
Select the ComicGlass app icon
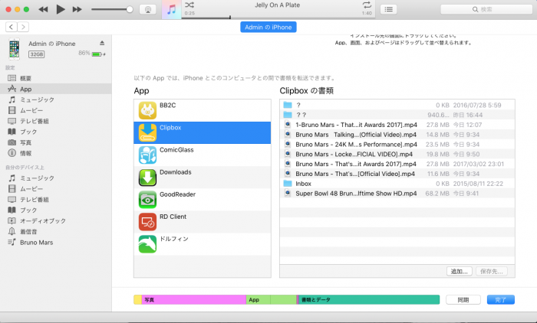[x=147, y=155]
